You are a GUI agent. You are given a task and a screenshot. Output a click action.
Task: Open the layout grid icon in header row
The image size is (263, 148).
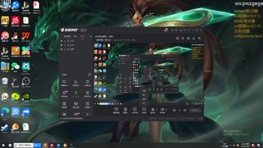tap(188, 38)
